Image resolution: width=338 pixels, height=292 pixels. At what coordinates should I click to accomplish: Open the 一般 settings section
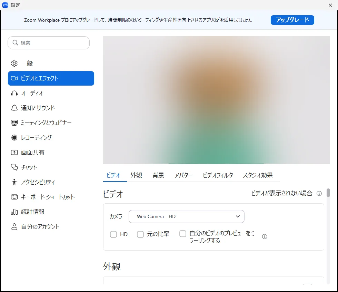51,63
